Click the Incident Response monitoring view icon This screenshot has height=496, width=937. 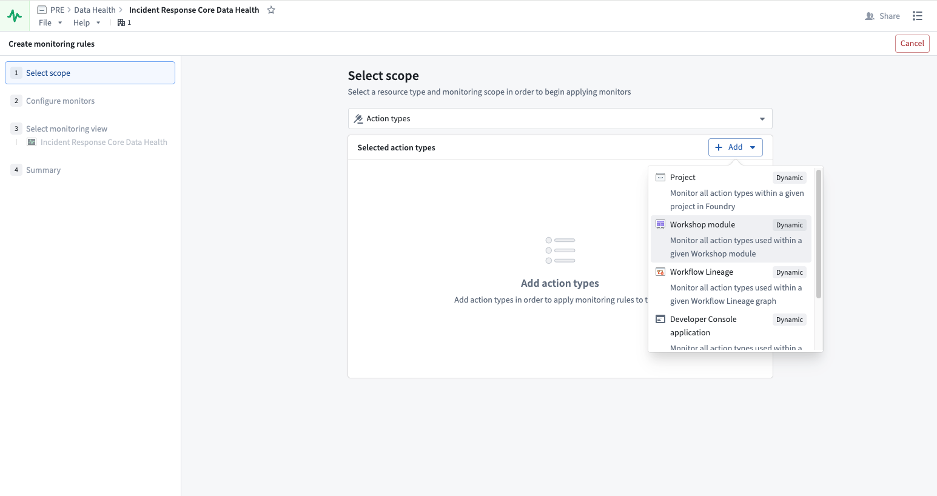tap(31, 141)
